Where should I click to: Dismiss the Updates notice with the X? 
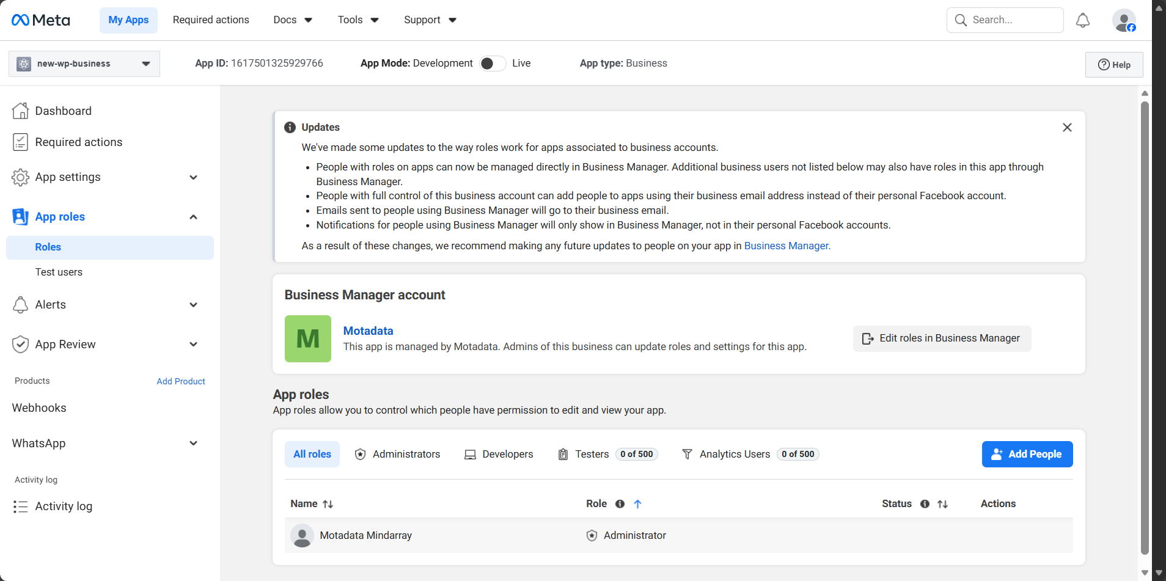click(x=1067, y=127)
